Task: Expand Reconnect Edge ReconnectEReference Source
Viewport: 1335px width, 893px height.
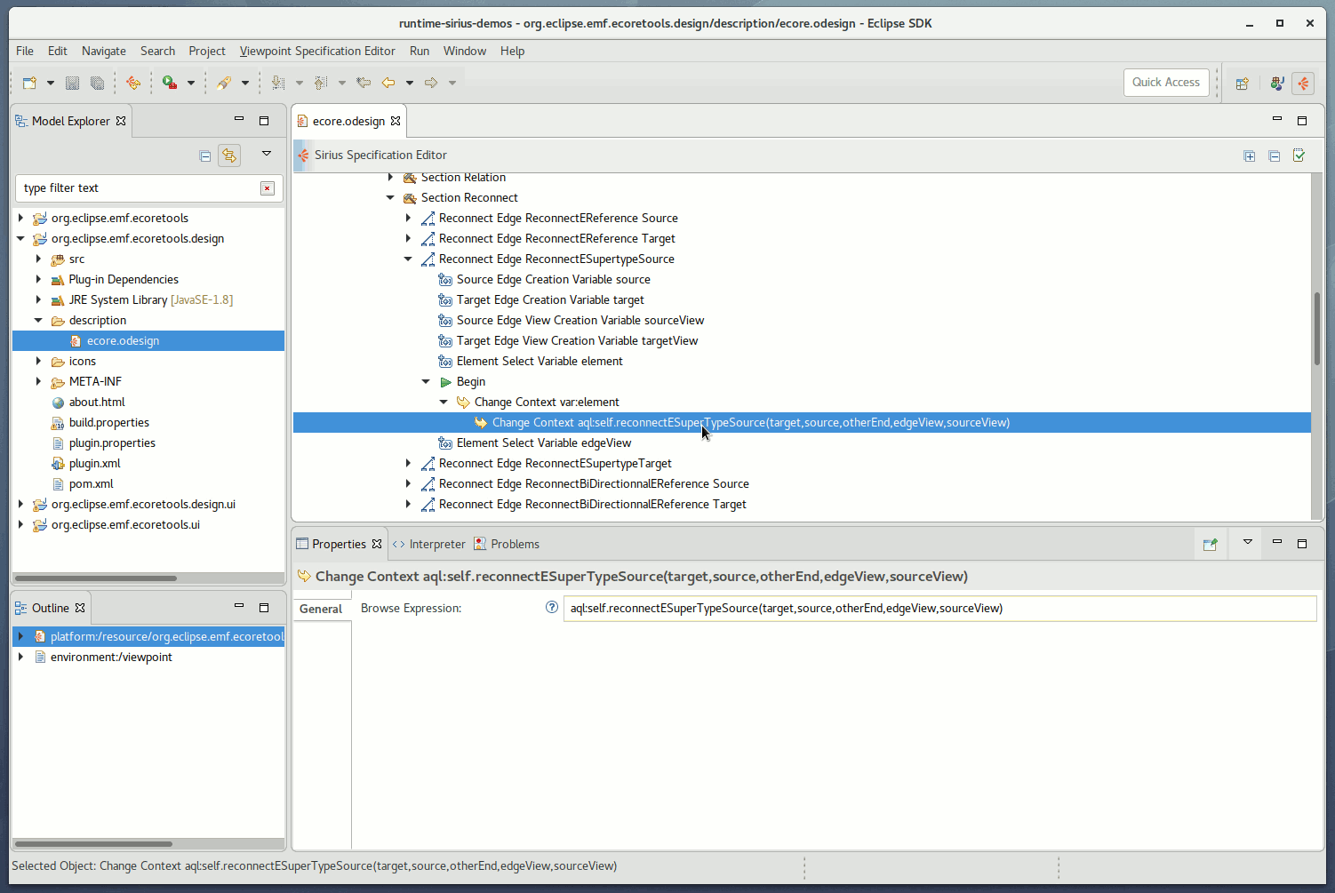Action: pos(408,218)
